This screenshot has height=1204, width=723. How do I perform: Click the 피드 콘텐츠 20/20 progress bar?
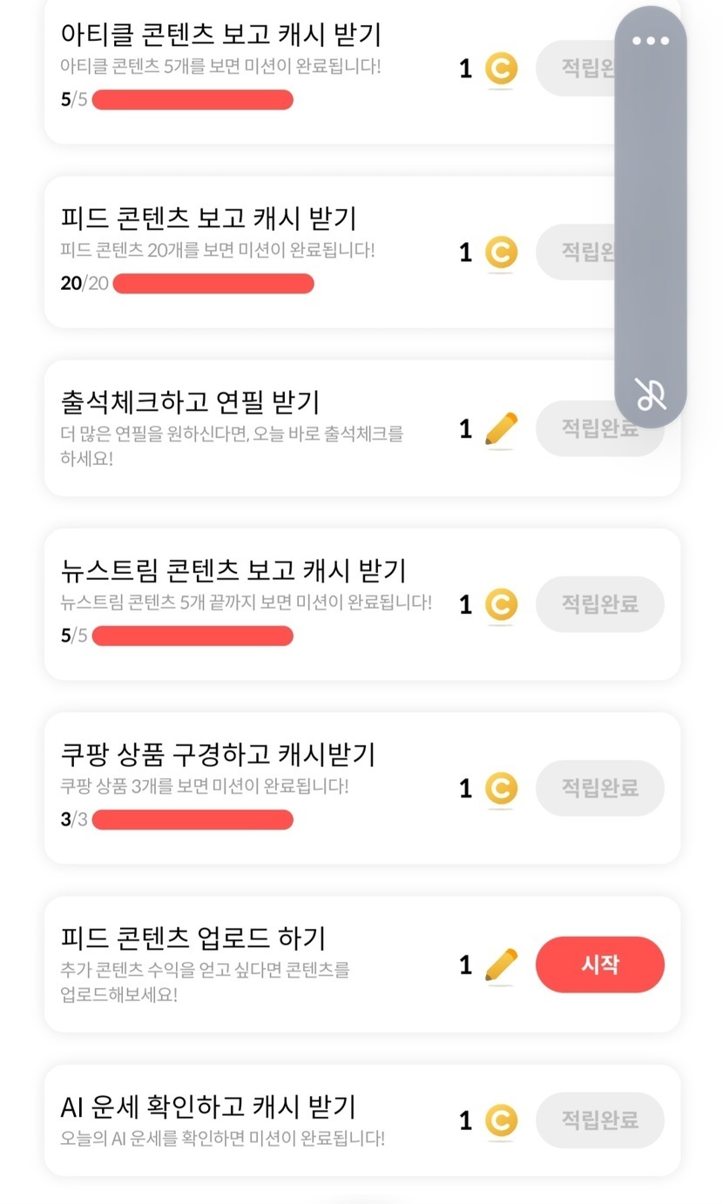click(213, 284)
